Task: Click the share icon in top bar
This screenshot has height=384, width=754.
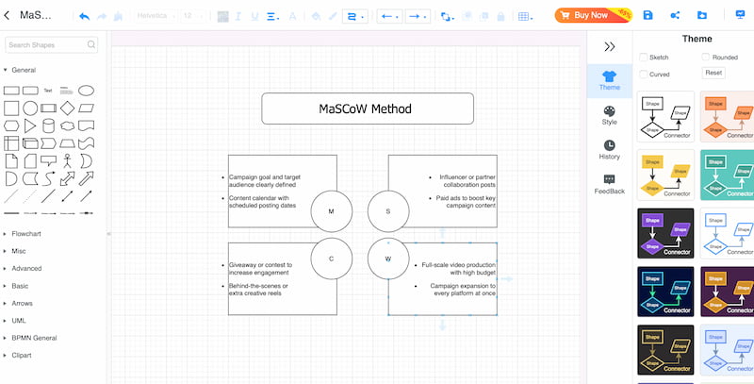Action: [x=675, y=16]
